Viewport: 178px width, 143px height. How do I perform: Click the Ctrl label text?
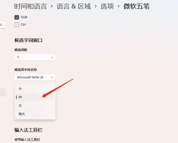tap(23, 24)
